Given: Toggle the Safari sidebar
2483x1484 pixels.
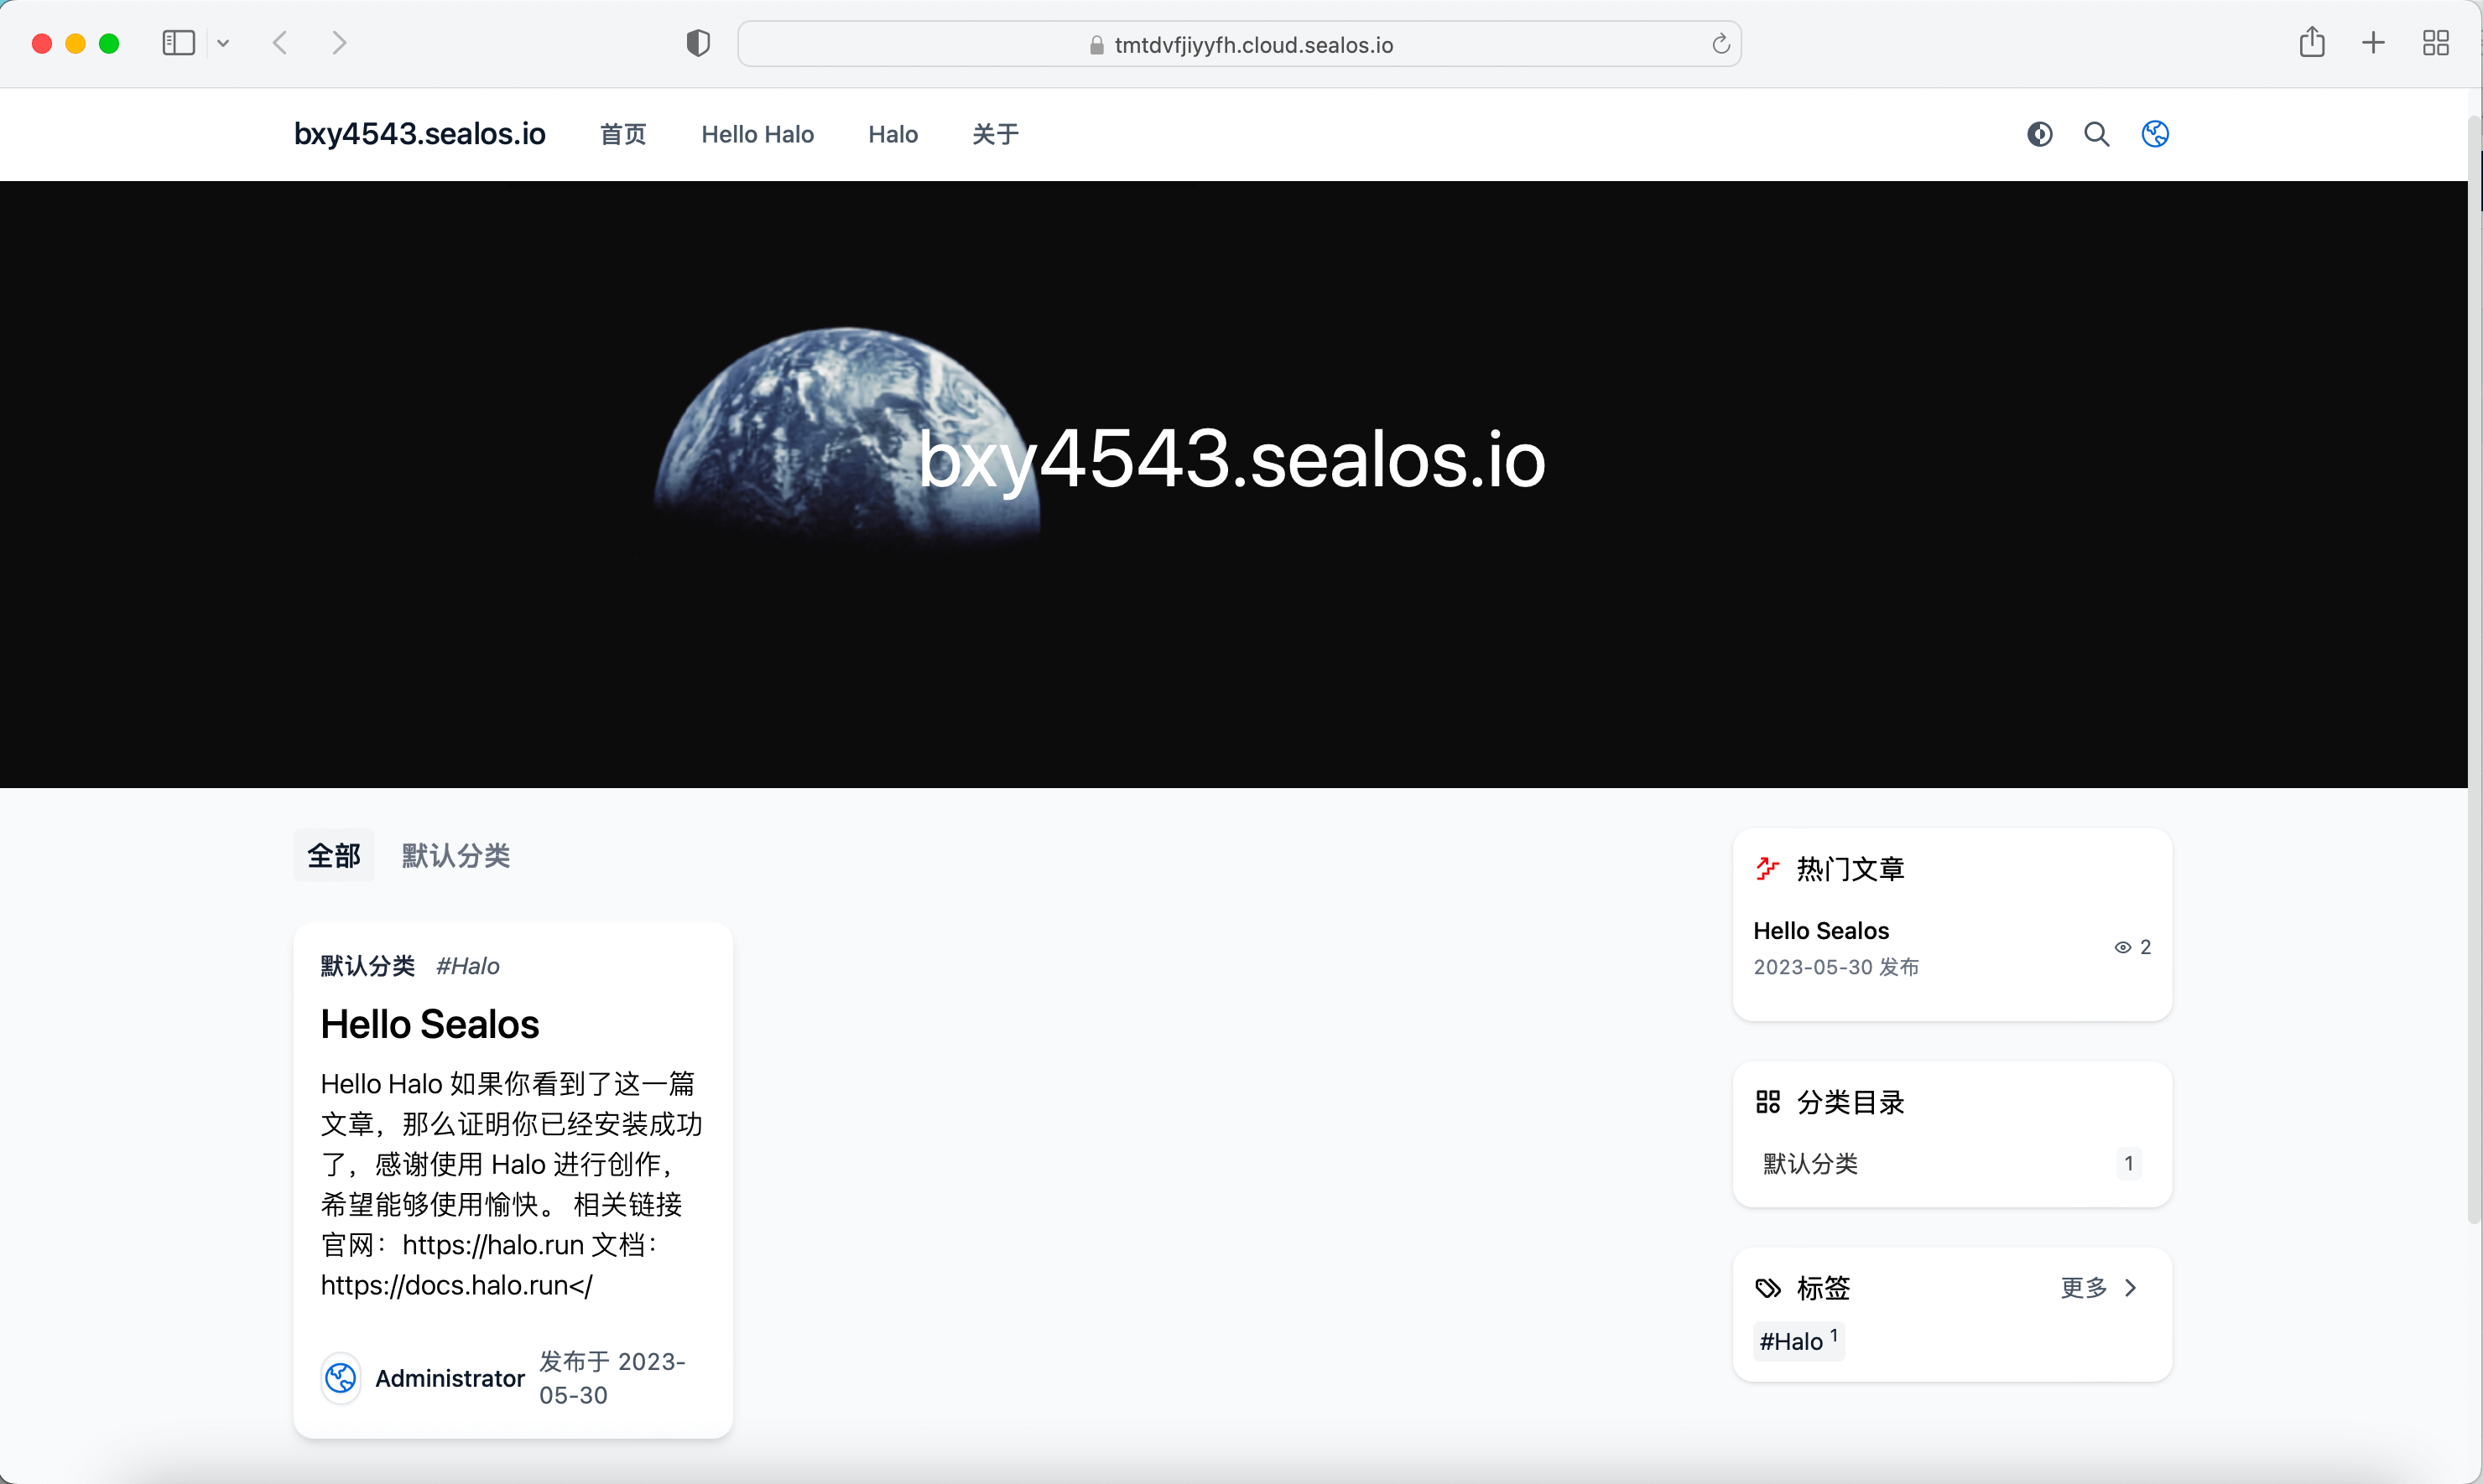Looking at the screenshot, I should coord(178,43).
